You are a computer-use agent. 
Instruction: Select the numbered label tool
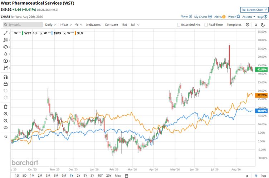(x=5, y=61)
